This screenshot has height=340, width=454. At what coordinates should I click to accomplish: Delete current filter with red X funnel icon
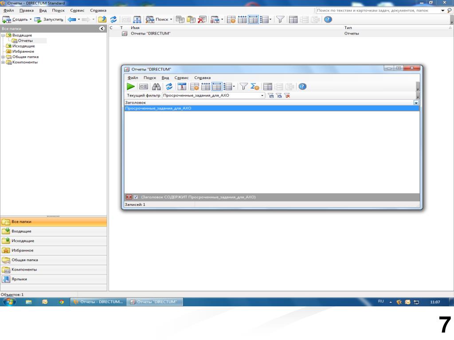[x=287, y=96]
